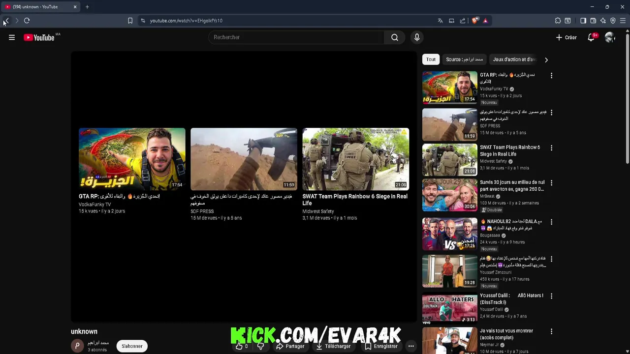Open more actions ellipsis under the video

(411, 346)
